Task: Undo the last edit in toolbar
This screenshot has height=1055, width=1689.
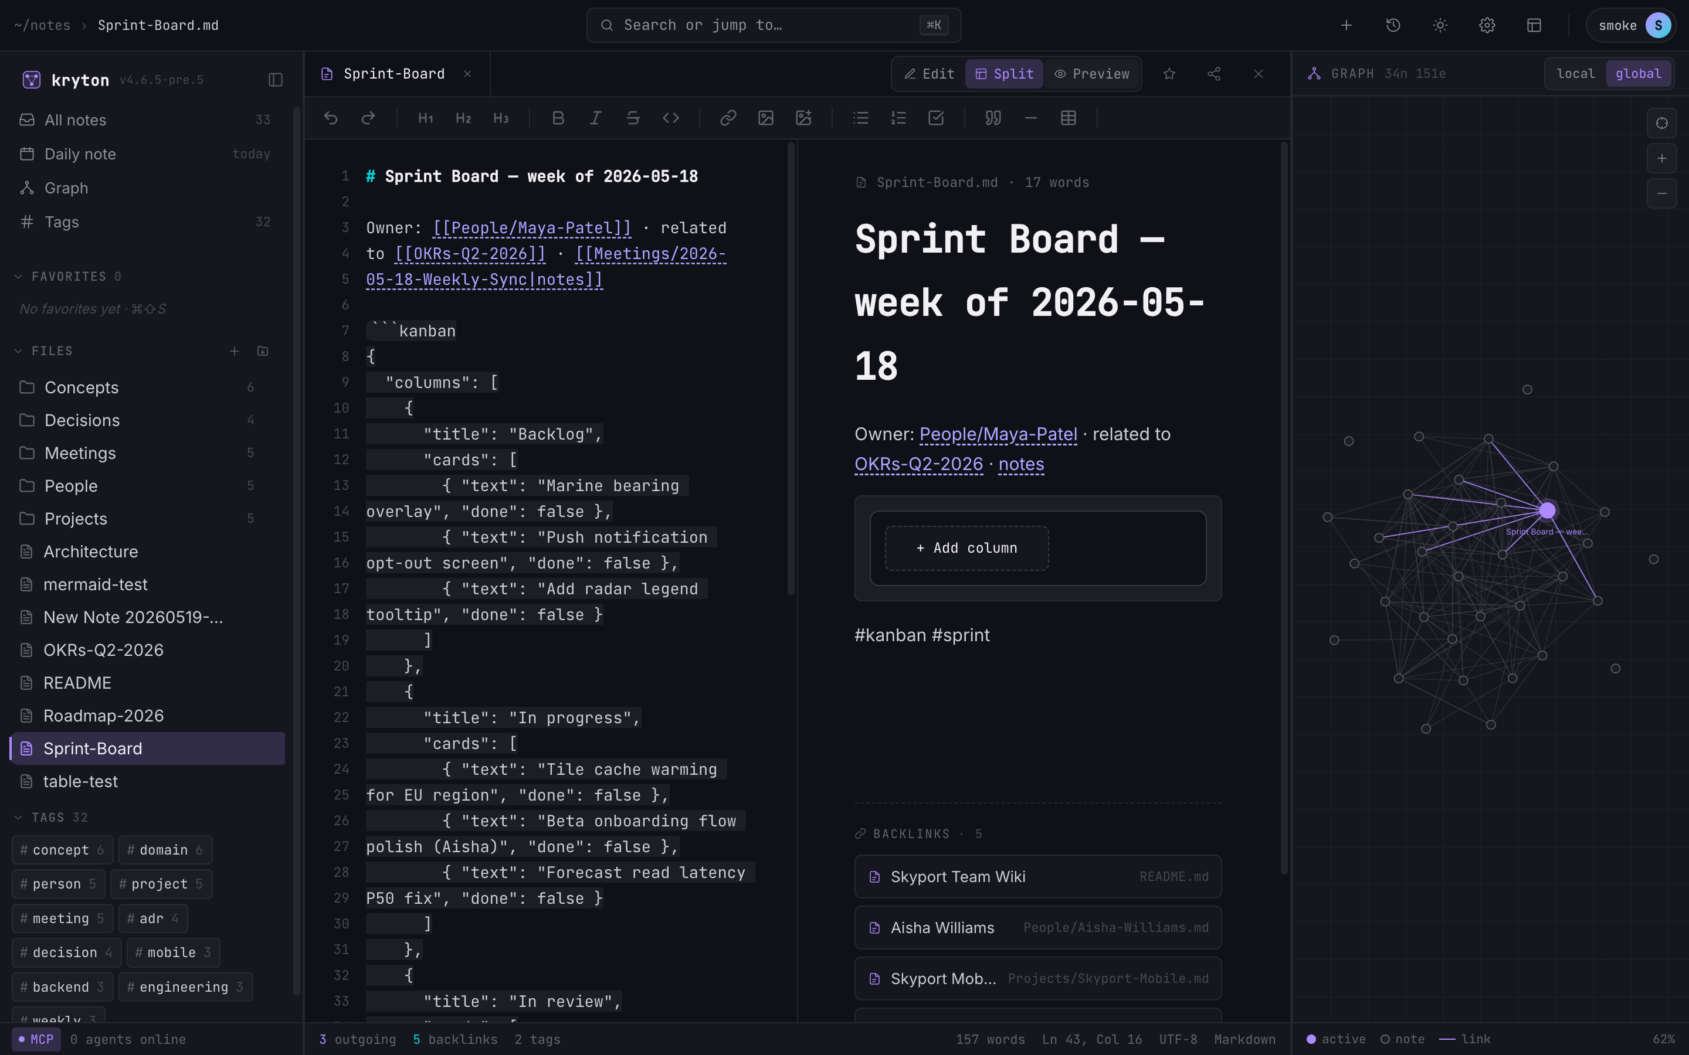Action: (331, 118)
